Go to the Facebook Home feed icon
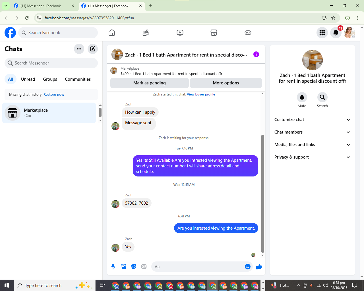364x291 pixels. click(x=112, y=33)
